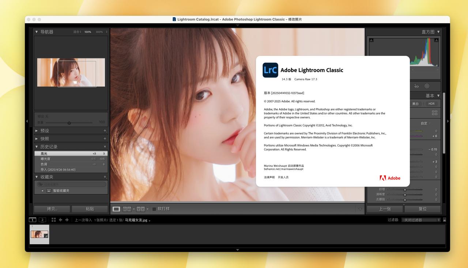468x268 pixels.
Task: Open the toolbar content dropdown triangle
Action: click(x=360, y=209)
